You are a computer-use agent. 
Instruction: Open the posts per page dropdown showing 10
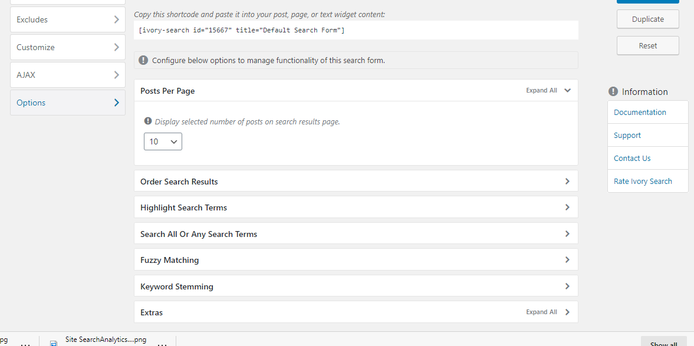pos(163,141)
